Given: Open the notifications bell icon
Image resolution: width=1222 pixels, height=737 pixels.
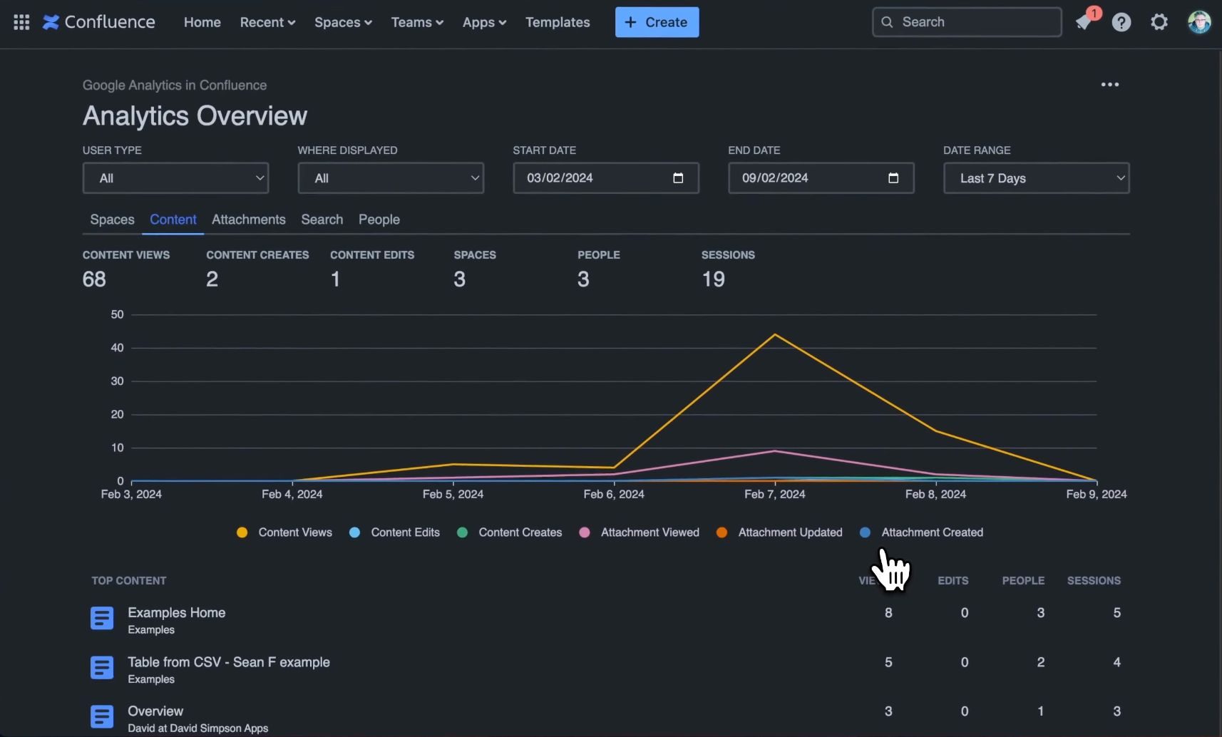Looking at the screenshot, I should (1084, 22).
